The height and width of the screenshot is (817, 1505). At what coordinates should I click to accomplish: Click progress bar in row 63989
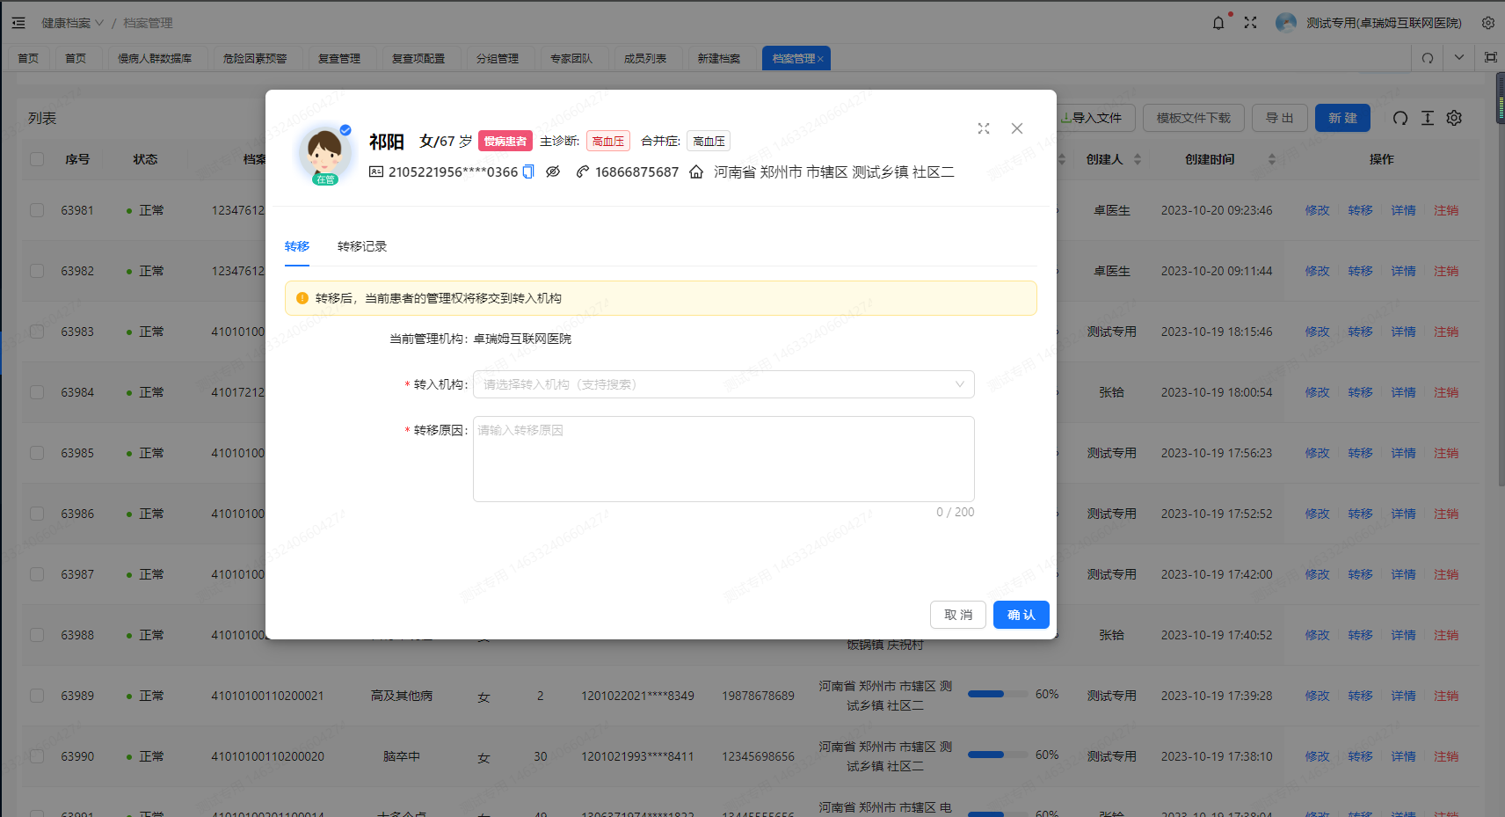[x=999, y=694]
